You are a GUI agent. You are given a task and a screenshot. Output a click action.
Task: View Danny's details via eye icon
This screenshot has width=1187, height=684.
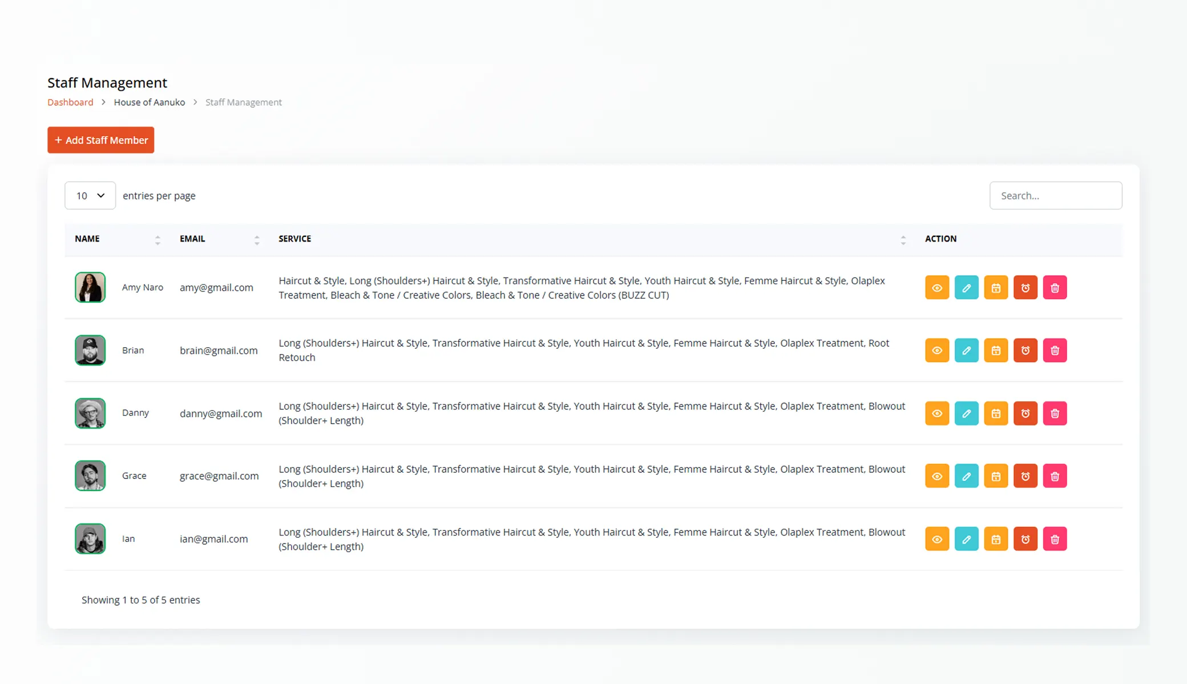936,413
